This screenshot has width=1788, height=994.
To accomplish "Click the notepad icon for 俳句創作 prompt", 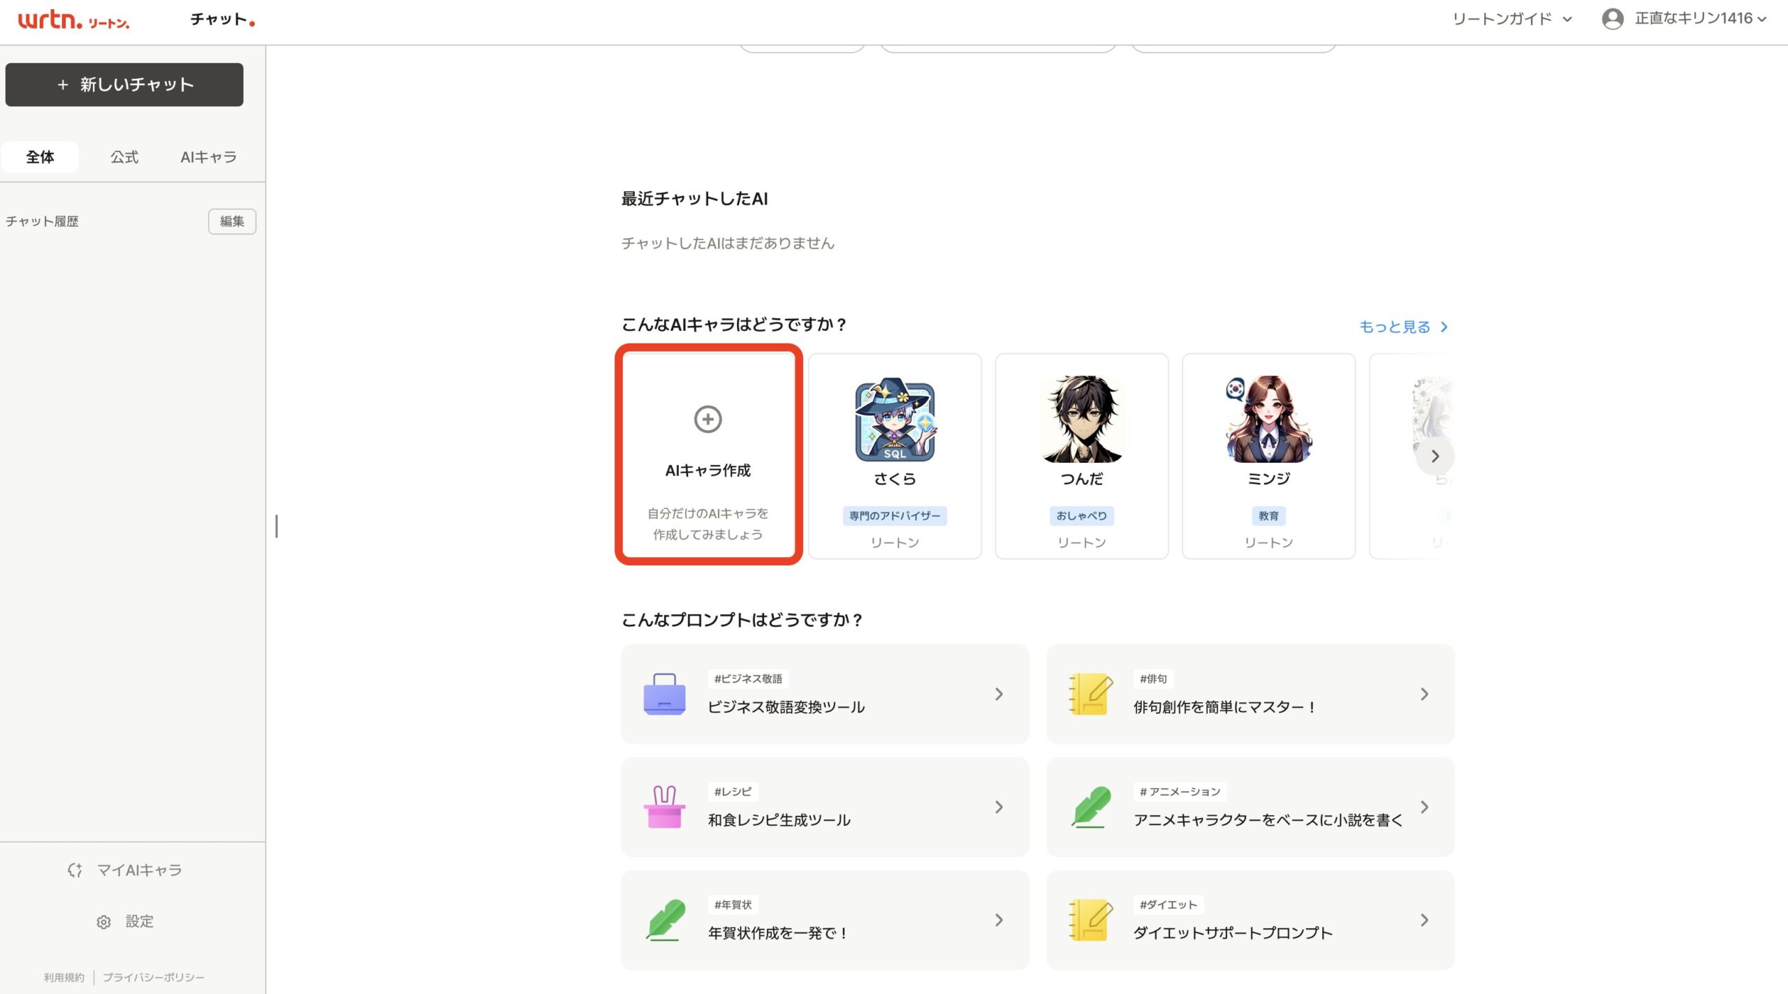I will coord(1090,694).
